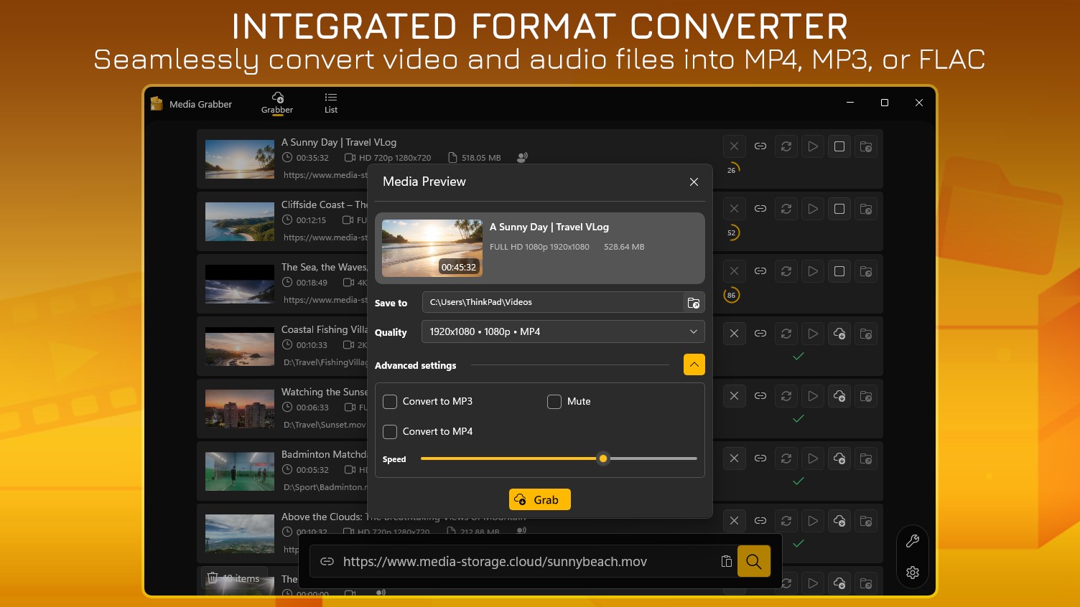The width and height of the screenshot is (1080, 607).
Task: Re-download the Coastal Fishing Village media
Action: (839, 334)
